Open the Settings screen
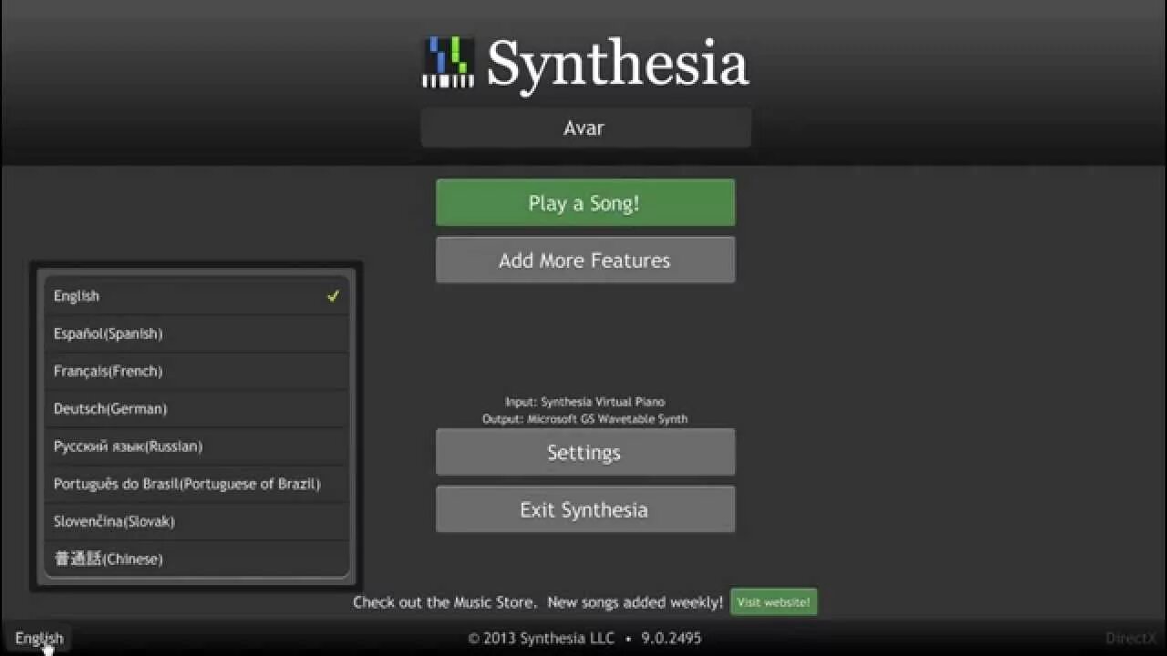Screen dimensions: 1167x656 [585, 452]
